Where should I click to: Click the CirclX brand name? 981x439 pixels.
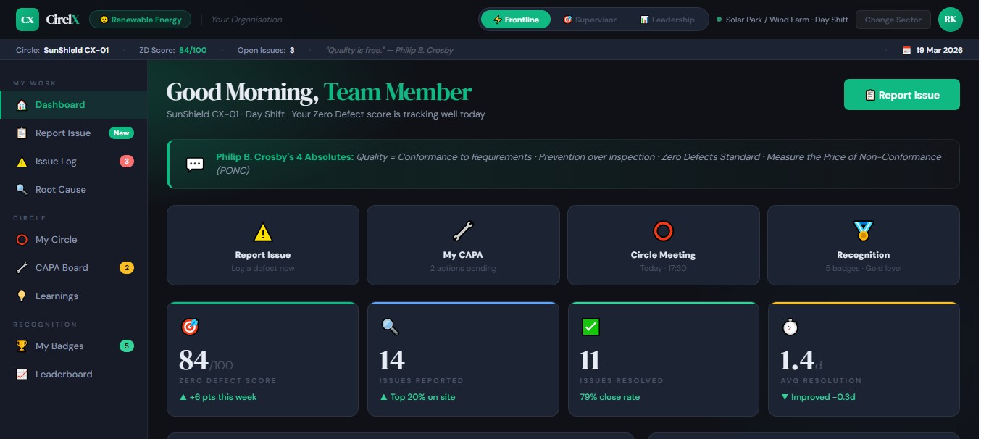tap(62, 20)
